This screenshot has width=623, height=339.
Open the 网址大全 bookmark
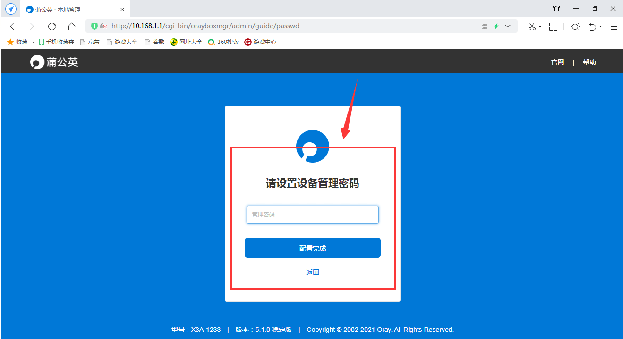186,42
